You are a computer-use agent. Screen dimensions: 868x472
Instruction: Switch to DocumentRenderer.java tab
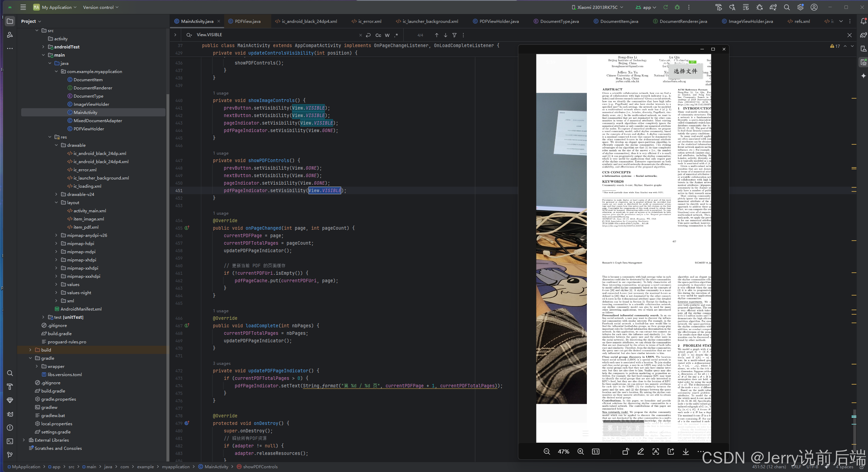pos(680,21)
